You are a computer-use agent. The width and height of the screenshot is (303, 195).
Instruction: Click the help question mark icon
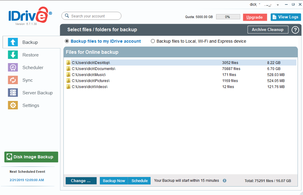(x=295, y=30)
